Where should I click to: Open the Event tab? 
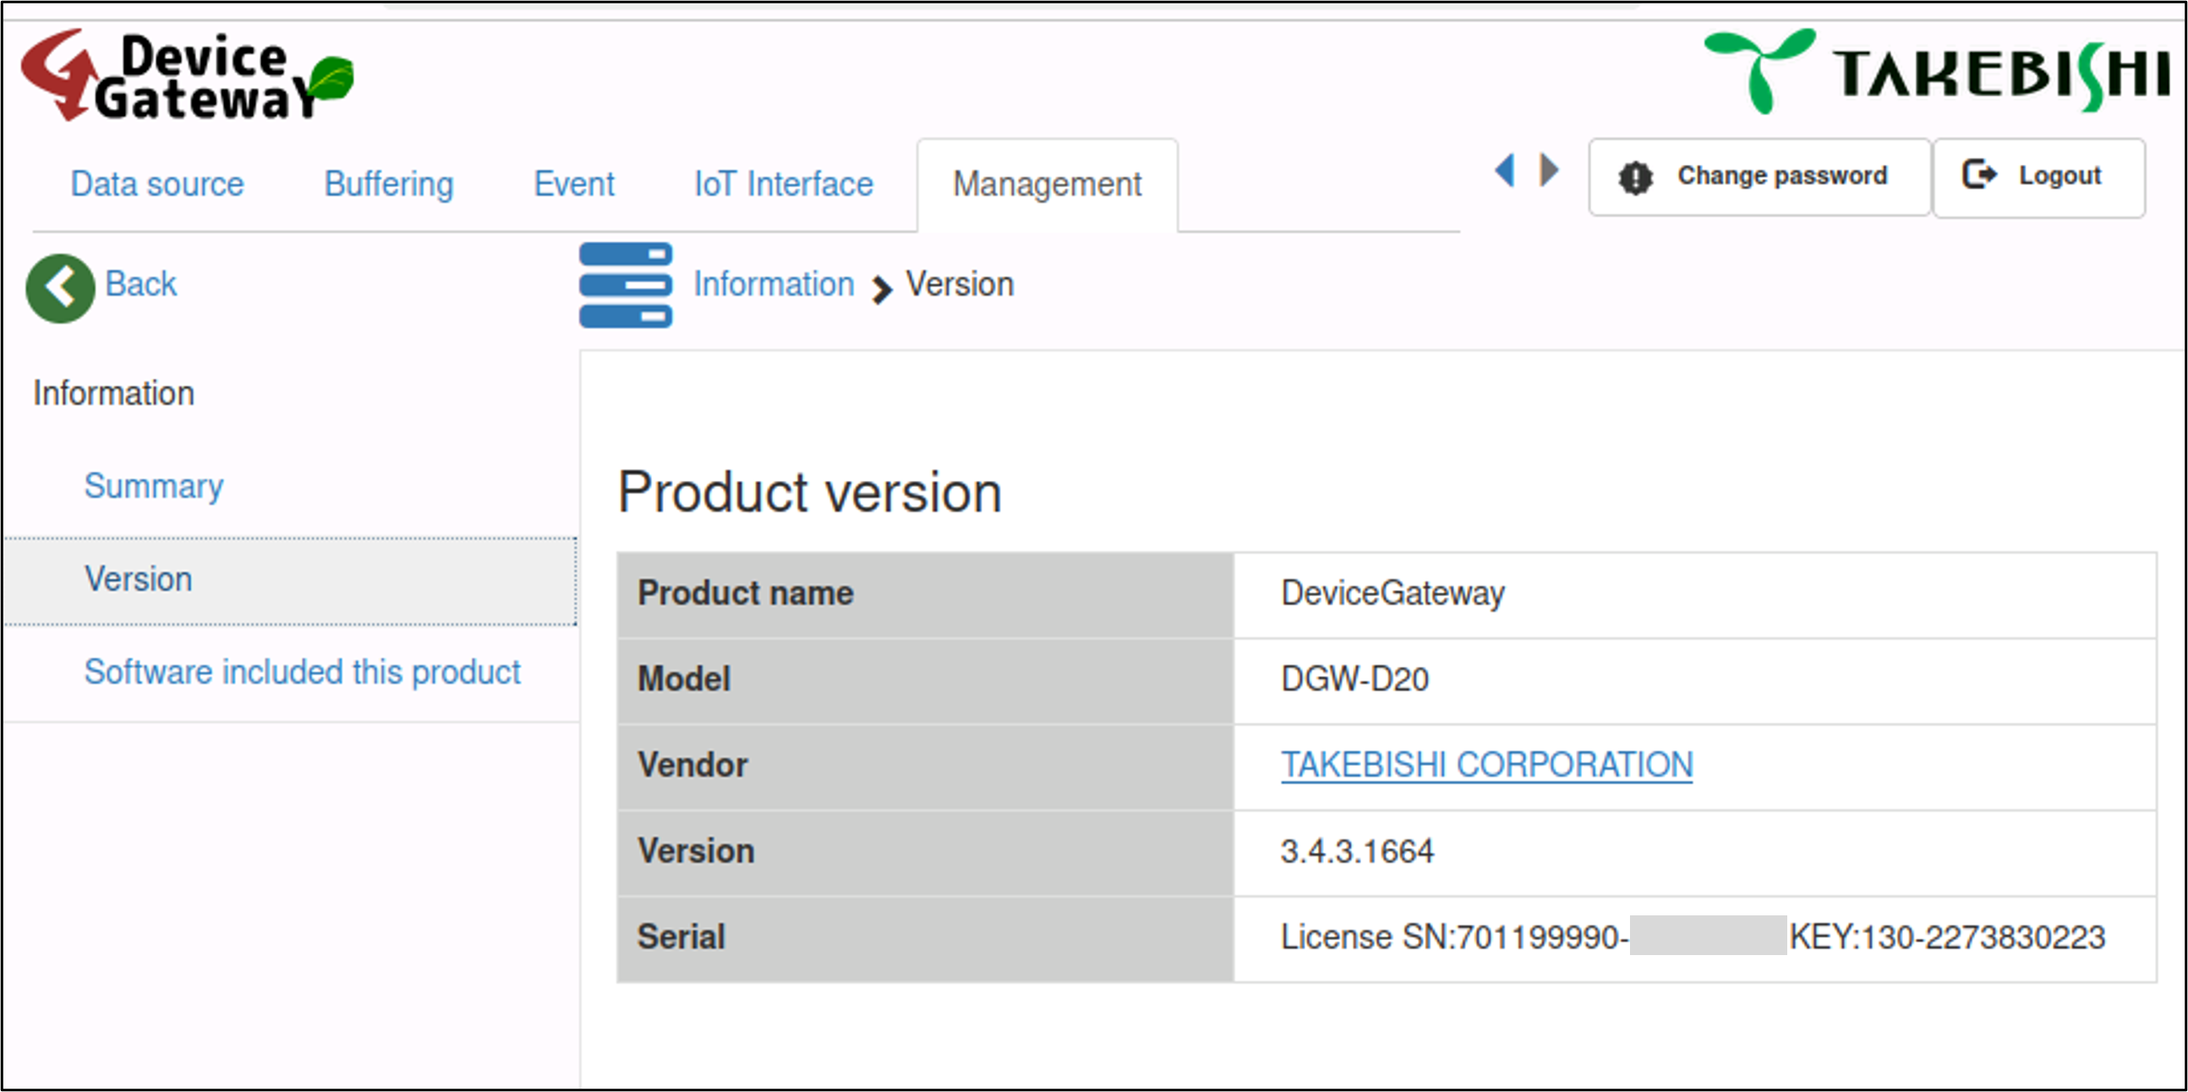(x=573, y=184)
